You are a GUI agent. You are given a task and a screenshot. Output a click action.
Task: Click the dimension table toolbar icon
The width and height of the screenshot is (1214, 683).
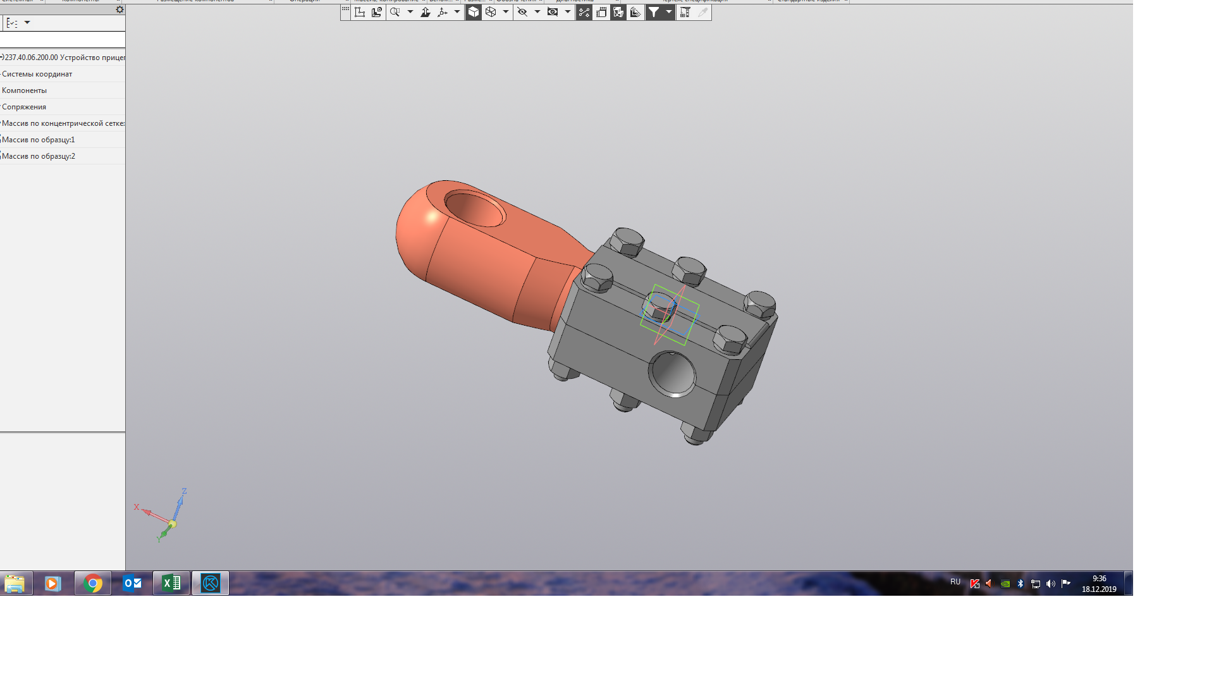coord(685,12)
